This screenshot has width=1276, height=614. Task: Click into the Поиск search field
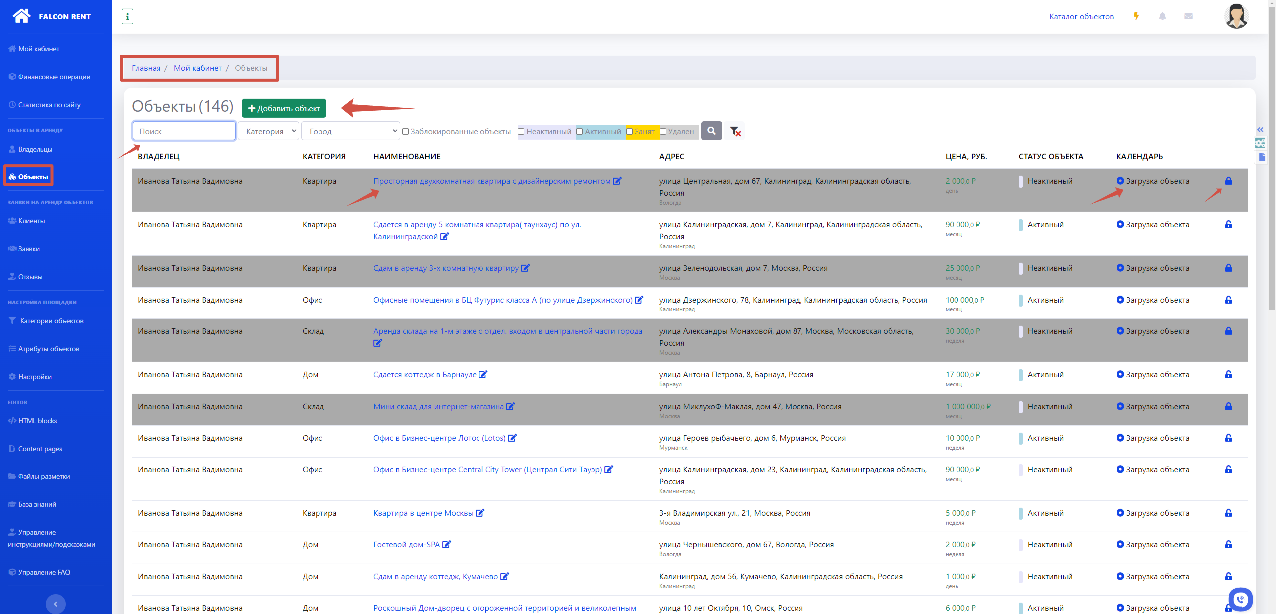coord(184,131)
